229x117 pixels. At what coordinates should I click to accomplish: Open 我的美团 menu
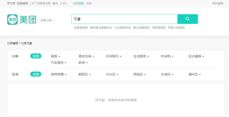coord(218,3)
